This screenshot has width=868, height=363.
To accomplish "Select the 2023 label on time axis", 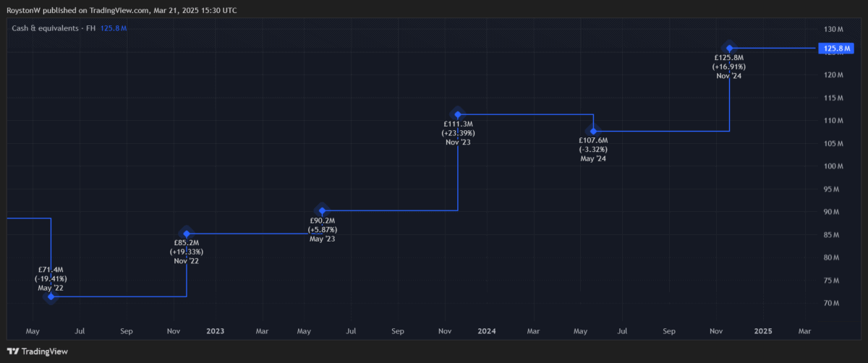I will coord(216,330).
